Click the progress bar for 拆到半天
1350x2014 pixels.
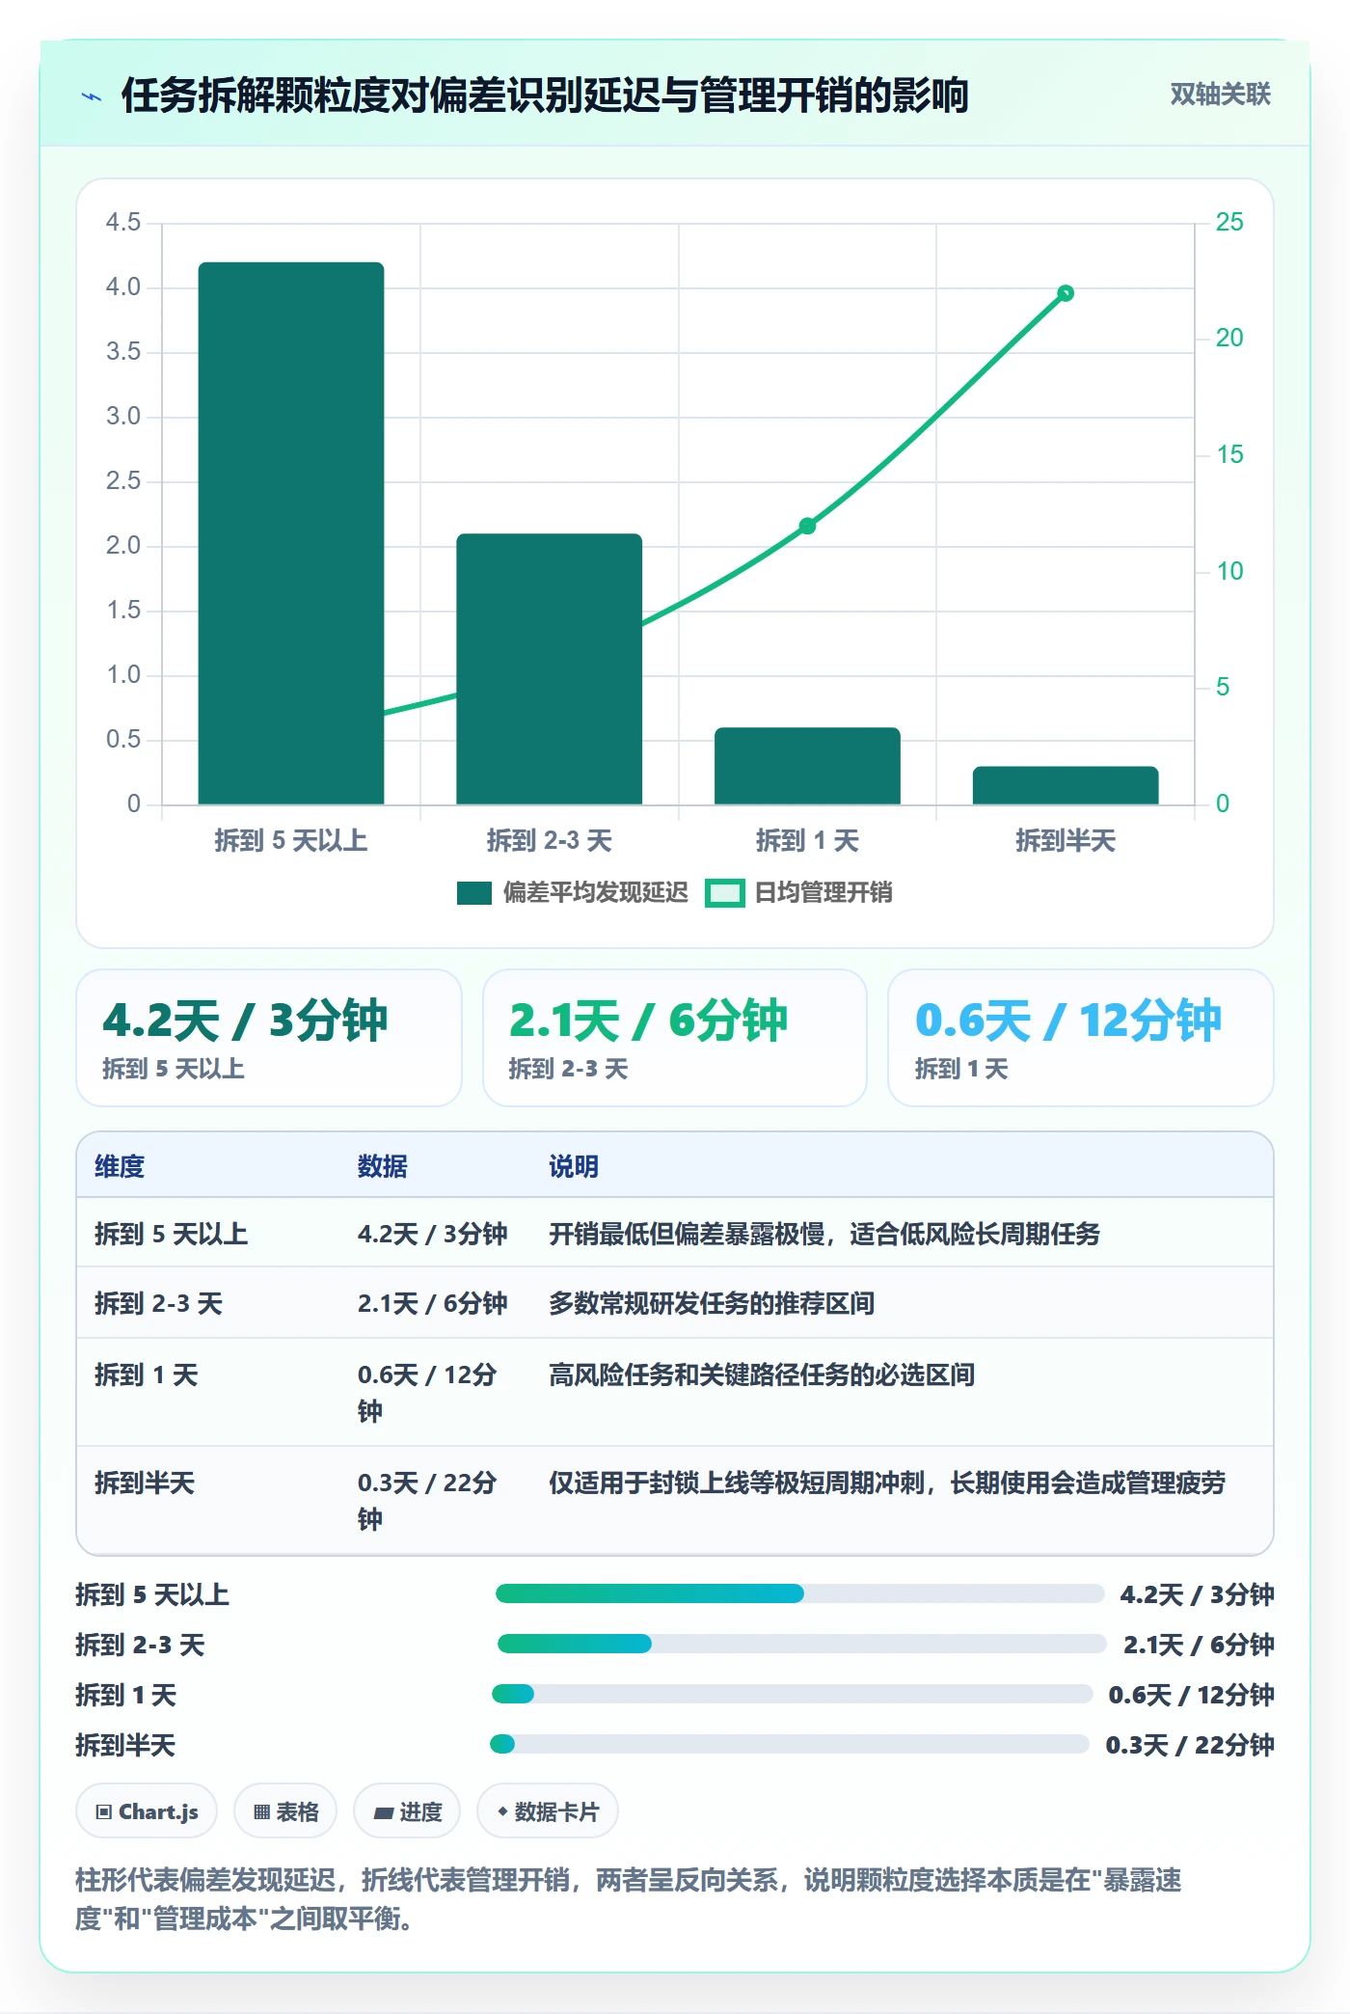tap(790, 1744)
